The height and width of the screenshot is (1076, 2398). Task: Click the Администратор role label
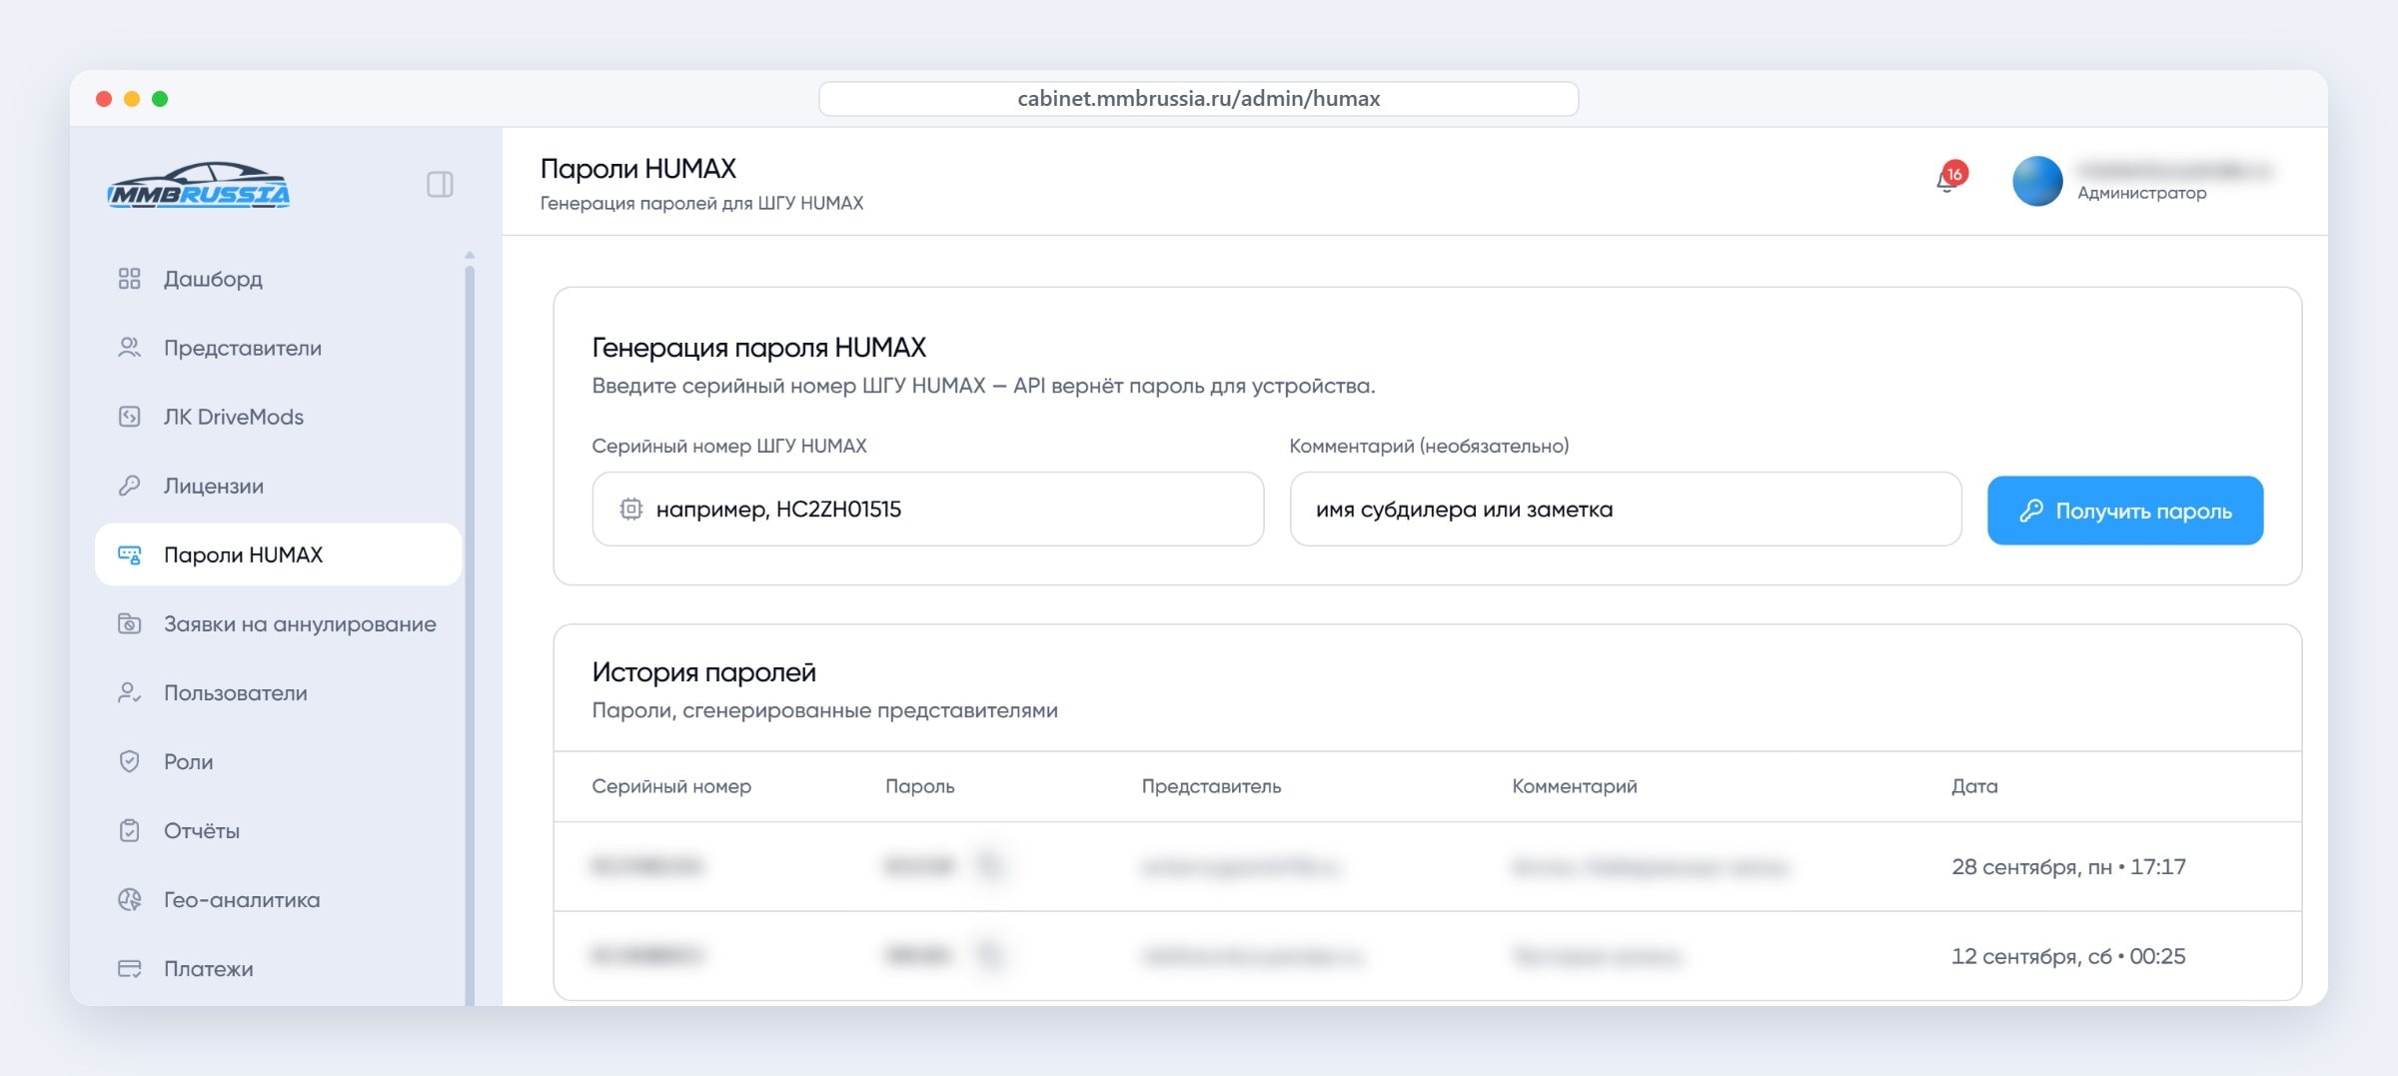(x=2142, y=193)
